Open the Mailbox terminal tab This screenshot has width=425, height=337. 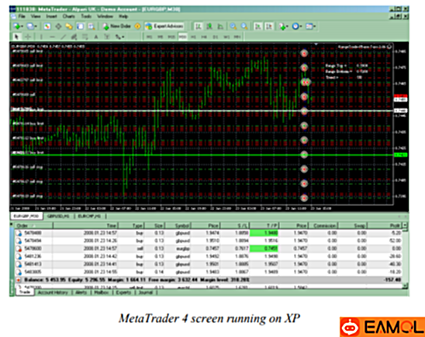(101, 292)
